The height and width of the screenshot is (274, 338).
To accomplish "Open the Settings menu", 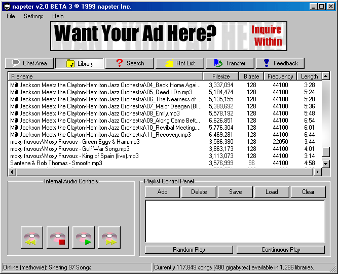I will 33,16.
